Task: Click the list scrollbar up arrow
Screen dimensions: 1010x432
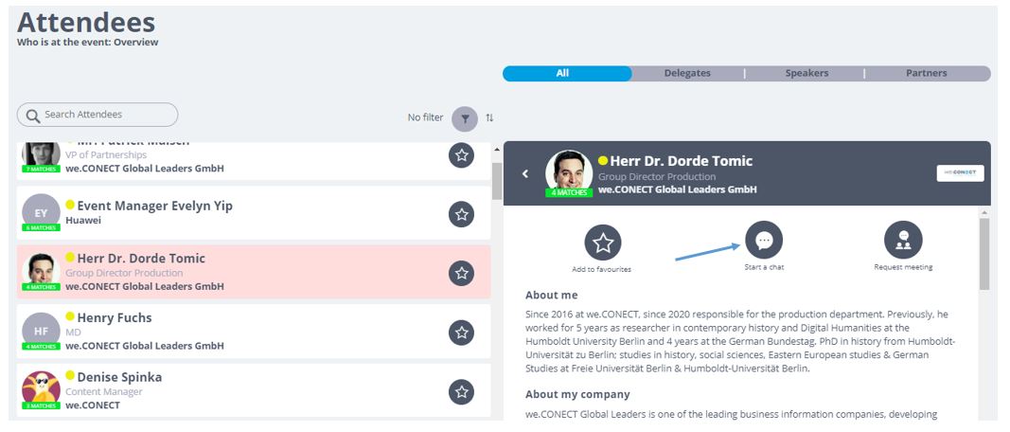Action: coord(497,151)
